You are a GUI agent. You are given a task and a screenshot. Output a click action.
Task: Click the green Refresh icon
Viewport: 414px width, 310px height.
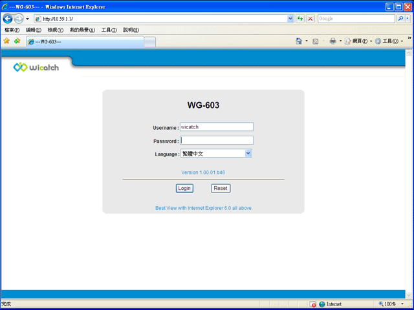tap(300, 19)
